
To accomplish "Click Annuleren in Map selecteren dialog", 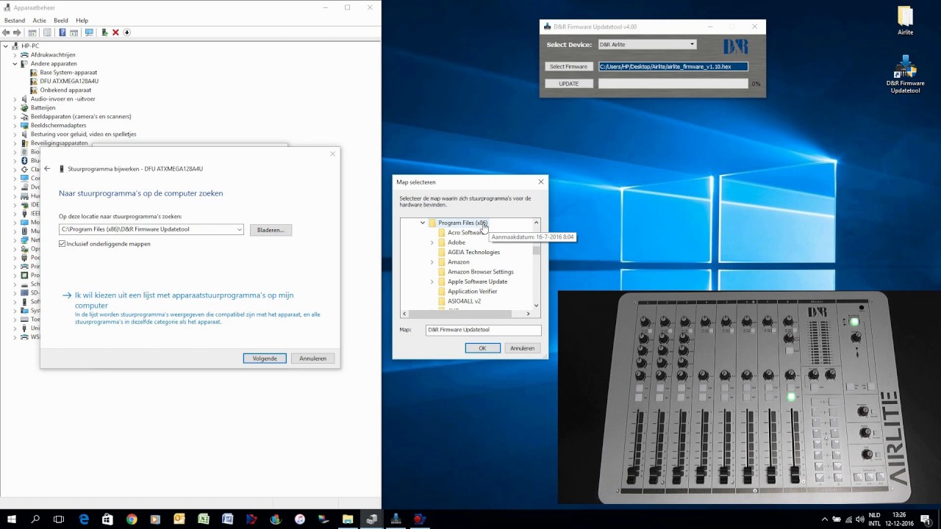I will pos(522,348).
